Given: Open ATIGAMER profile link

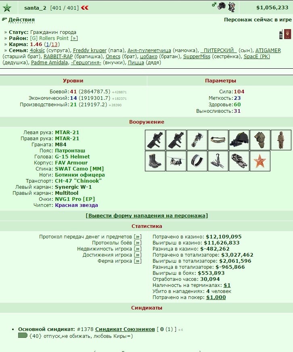Looking at the screenshot, I should (268, 50).
